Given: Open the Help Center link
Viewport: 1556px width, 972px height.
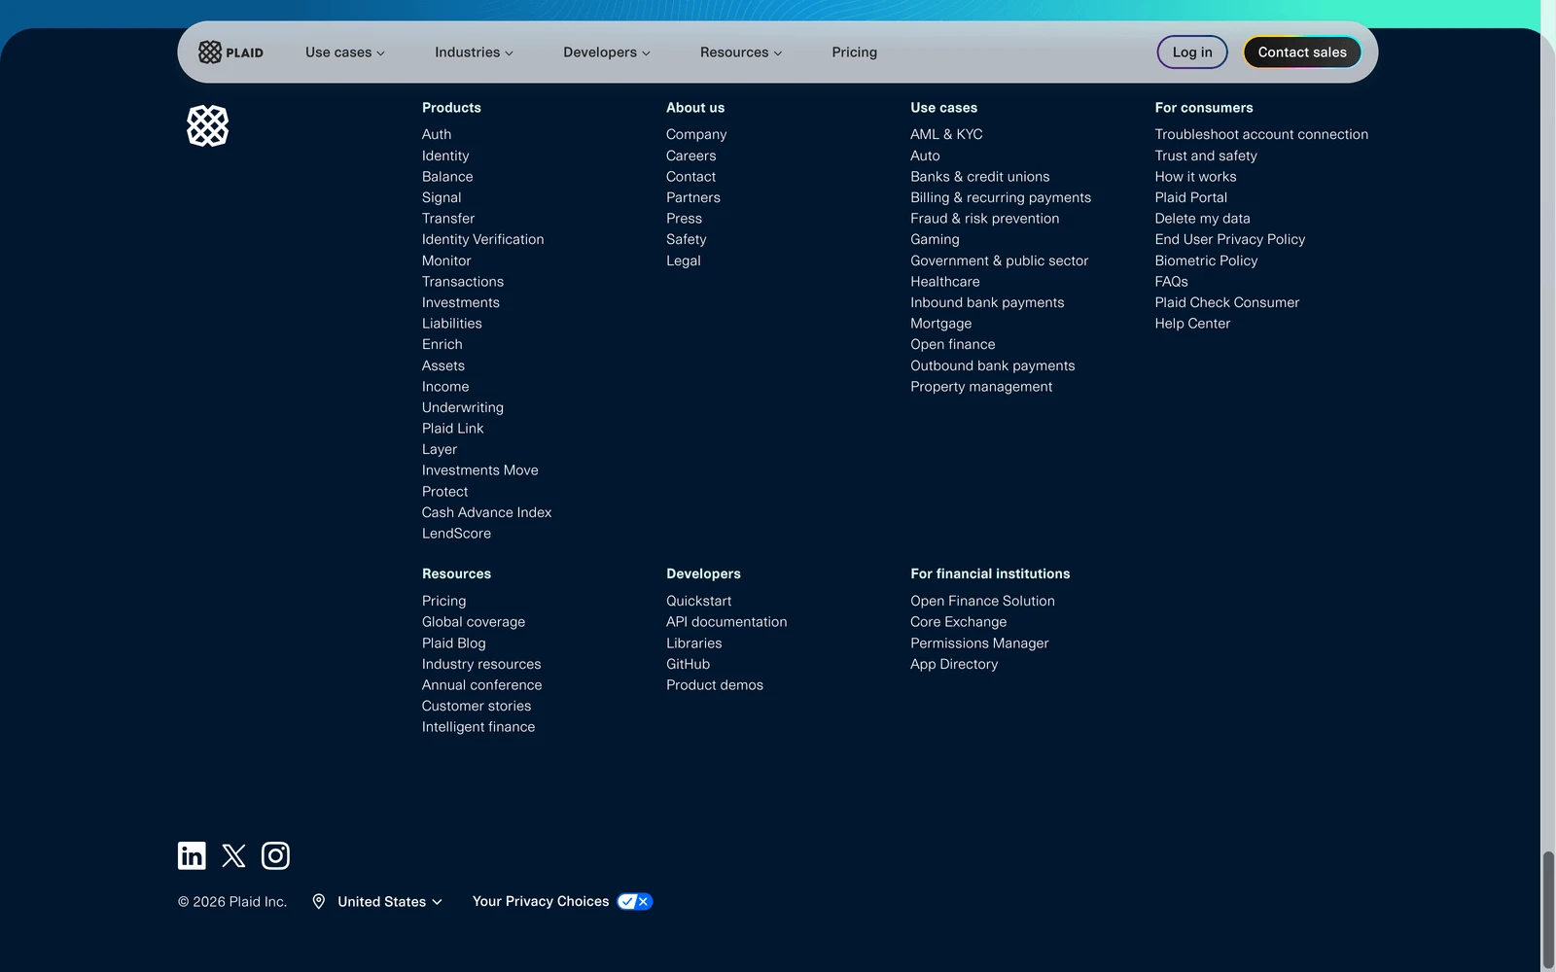Looking at the screenshot, I should pyautogui.click(x=1193, y=324).
